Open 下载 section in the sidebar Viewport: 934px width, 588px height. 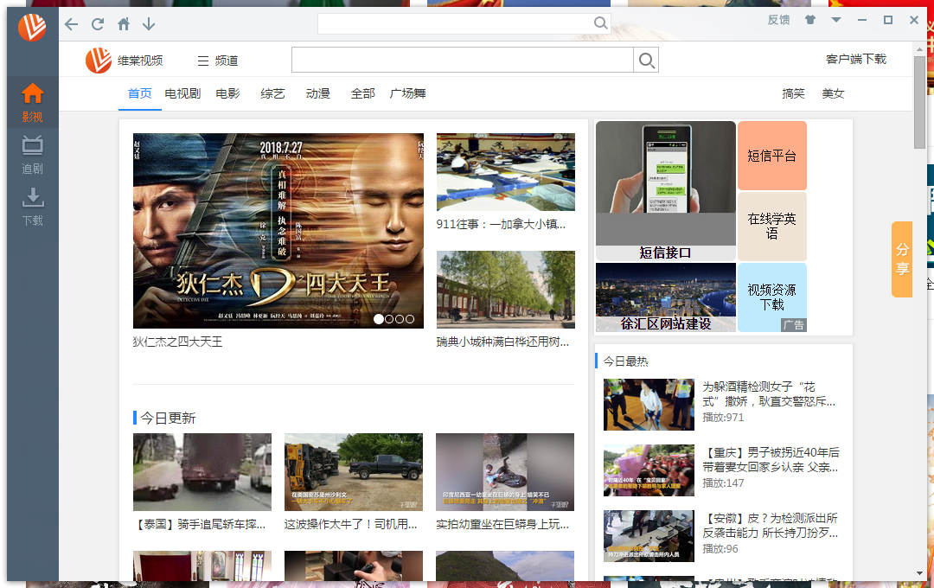click(x=32, y=207)
